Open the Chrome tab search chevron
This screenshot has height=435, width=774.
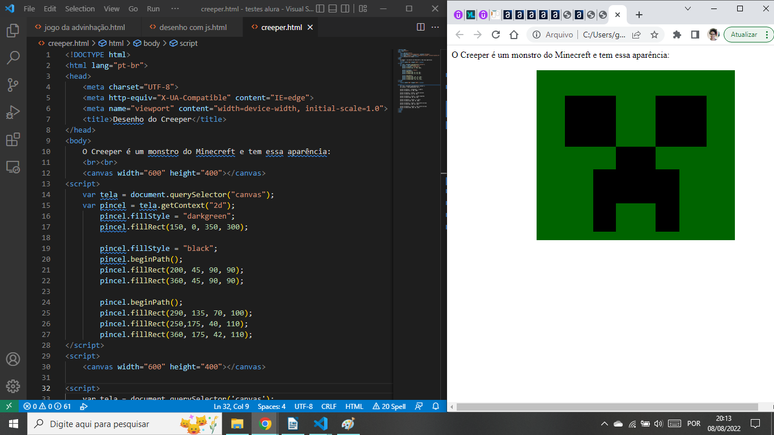click(688, 8)
